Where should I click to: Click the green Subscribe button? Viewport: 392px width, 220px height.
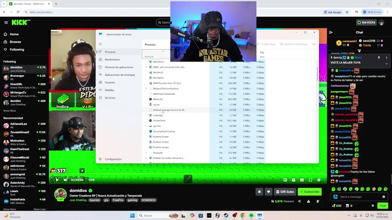coord(310,192)
